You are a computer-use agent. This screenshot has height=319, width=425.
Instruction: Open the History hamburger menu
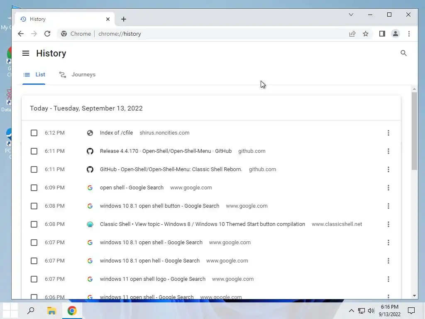click(26, 53)
